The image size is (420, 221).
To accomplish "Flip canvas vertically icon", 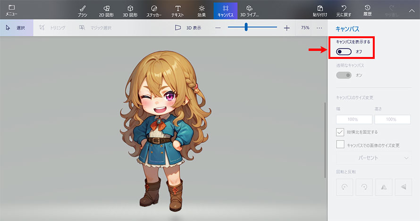I will click(403, 187).
